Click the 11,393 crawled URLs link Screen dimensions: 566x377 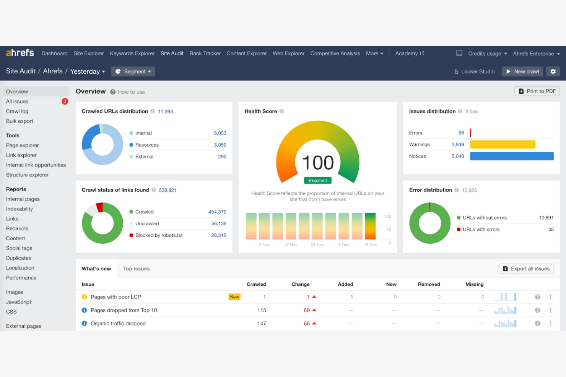click(165, 111)
